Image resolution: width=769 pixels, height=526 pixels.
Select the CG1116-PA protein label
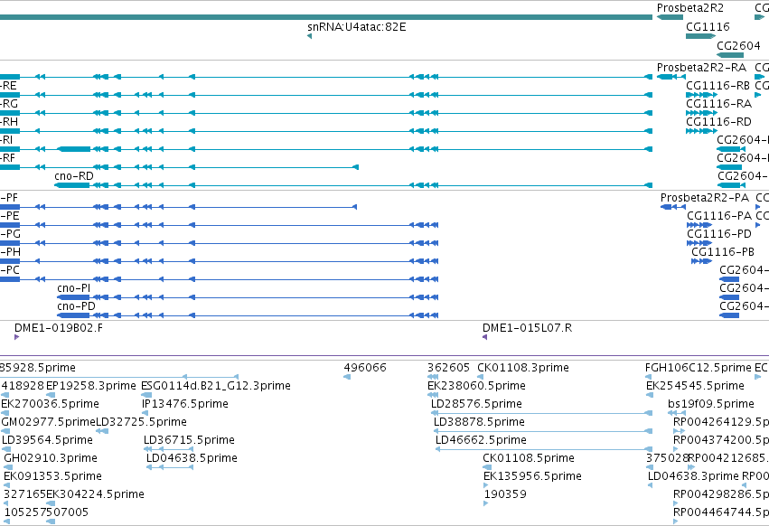[x=719, y=216]
